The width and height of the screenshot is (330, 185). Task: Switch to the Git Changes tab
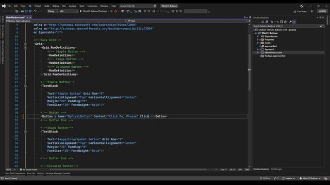[276, 169]
